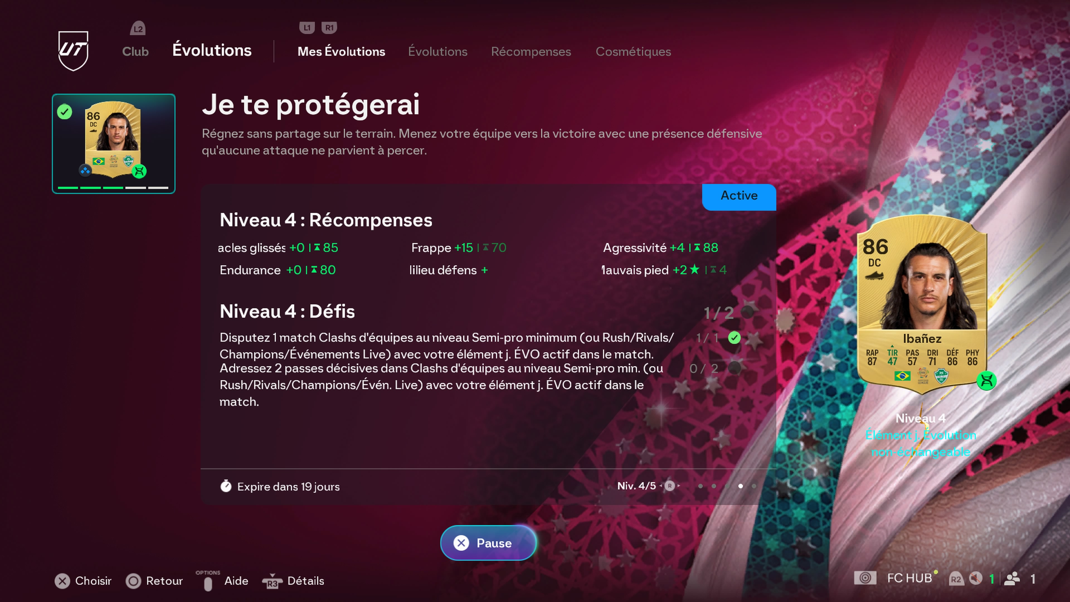
Task: Click the stopwatch expiry icon
Action: point(226,486)
